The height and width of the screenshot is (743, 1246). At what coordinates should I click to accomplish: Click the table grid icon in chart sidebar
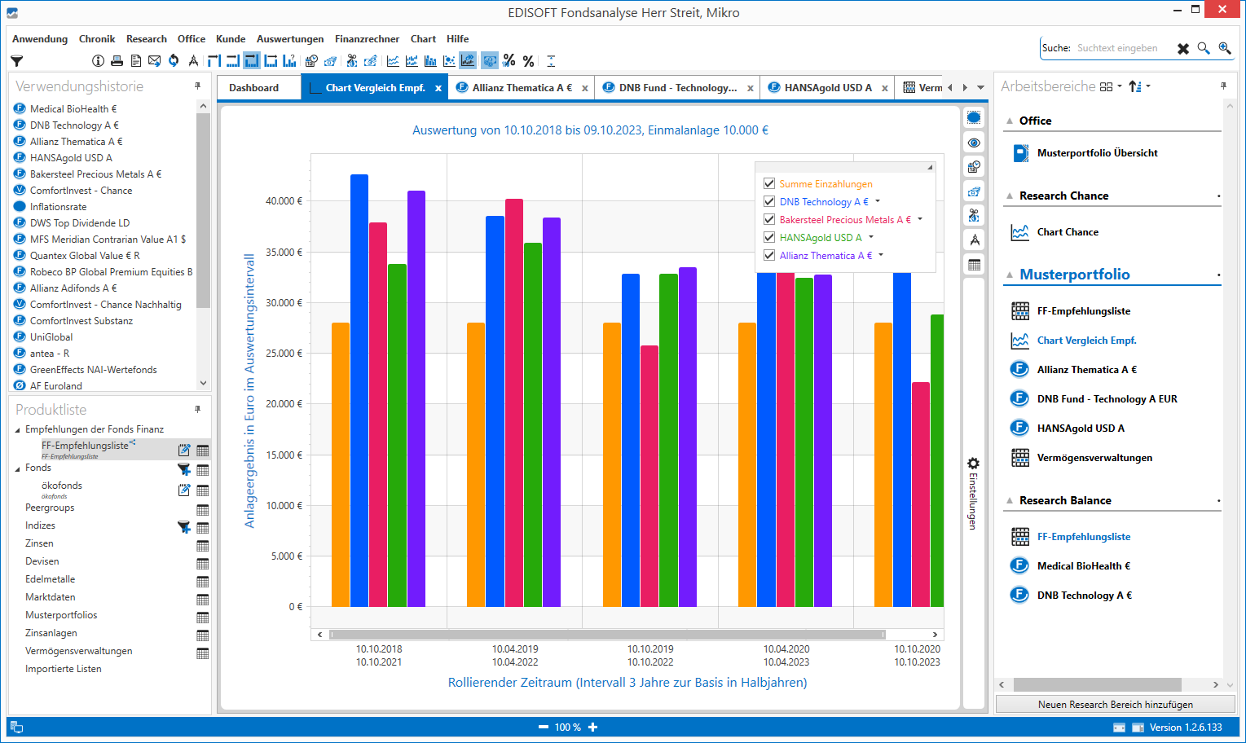(974, 265)
